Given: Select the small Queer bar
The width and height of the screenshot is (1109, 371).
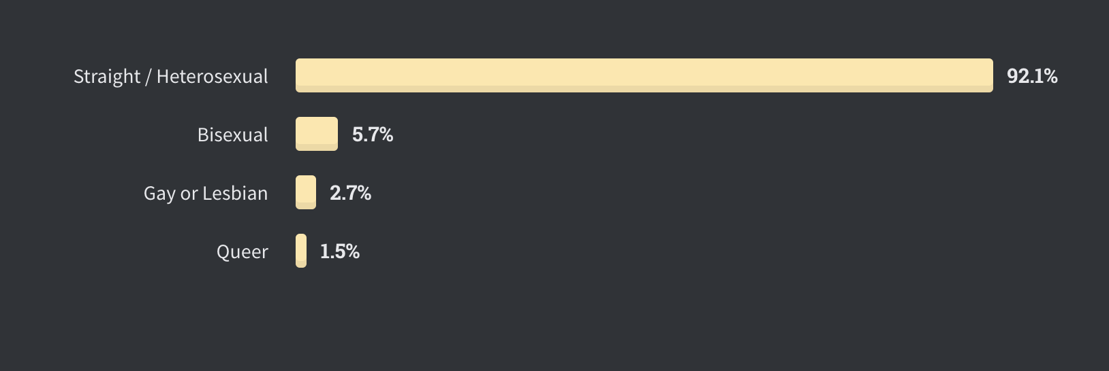Looking at the screenshot, I should (x=301, y=251).
